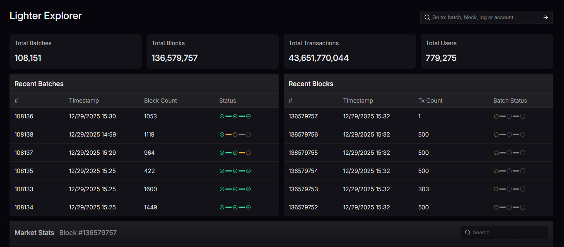Image resolution: width=564 pixels, height=247 pixels.
Task: Click the Tx Count column header
Action: click(430, 101)
